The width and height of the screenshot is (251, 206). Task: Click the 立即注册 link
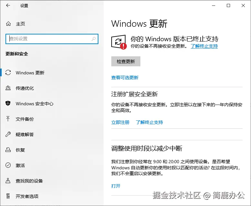tap(120, 122)
